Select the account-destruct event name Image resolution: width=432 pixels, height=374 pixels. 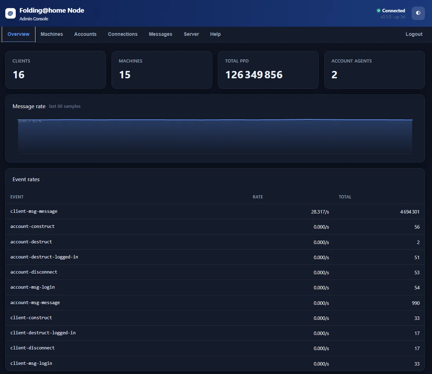31,242
